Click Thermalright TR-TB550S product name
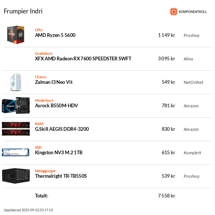The height and width of the screenshot is (215, 215). tap(61, 176)
